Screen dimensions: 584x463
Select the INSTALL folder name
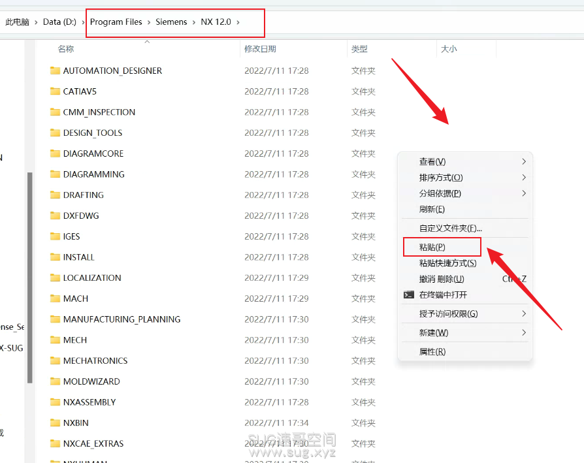[78, 257]
